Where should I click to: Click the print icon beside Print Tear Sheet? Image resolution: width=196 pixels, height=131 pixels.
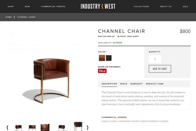click(x=118, y=36)
